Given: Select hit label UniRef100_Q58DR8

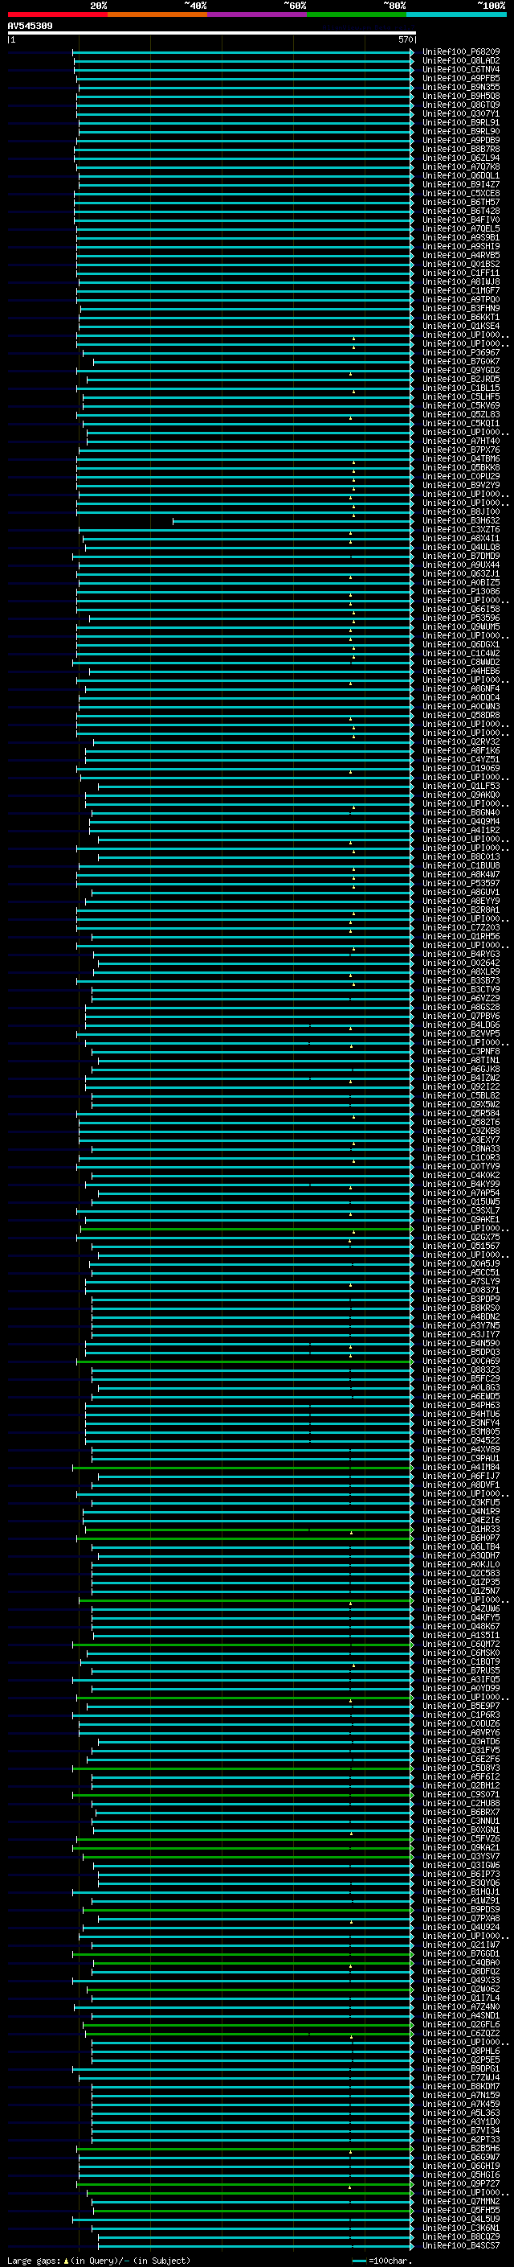Looking at the screenshot, I should [x=461, y=716].
